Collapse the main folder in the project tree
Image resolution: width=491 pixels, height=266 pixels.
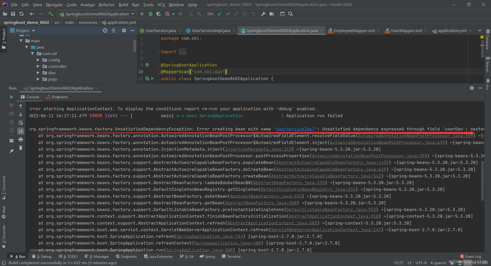coord(21,41)
